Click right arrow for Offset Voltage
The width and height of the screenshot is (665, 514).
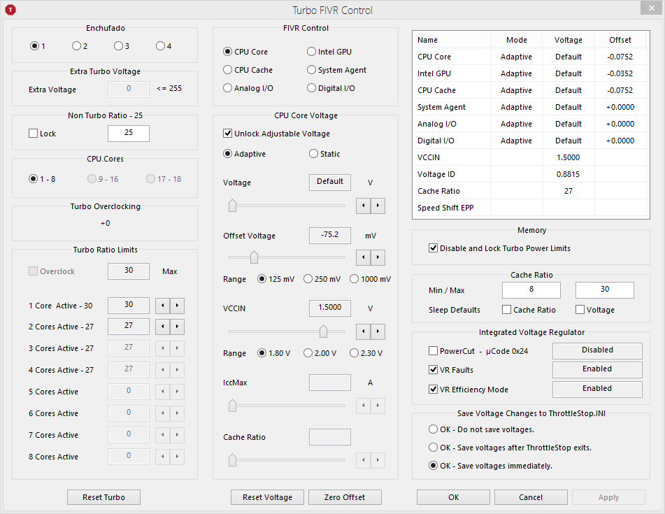tap(378, 257)
